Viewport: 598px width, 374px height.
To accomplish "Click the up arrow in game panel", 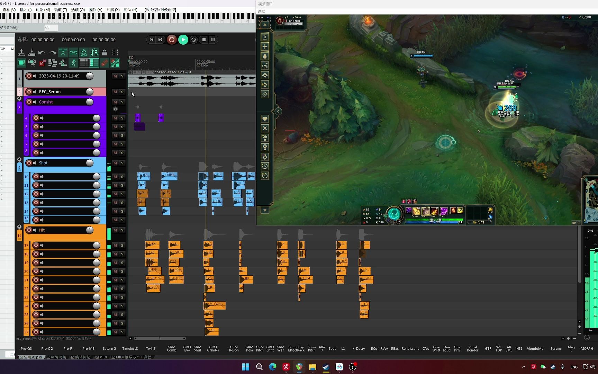I will coord(265,25).
